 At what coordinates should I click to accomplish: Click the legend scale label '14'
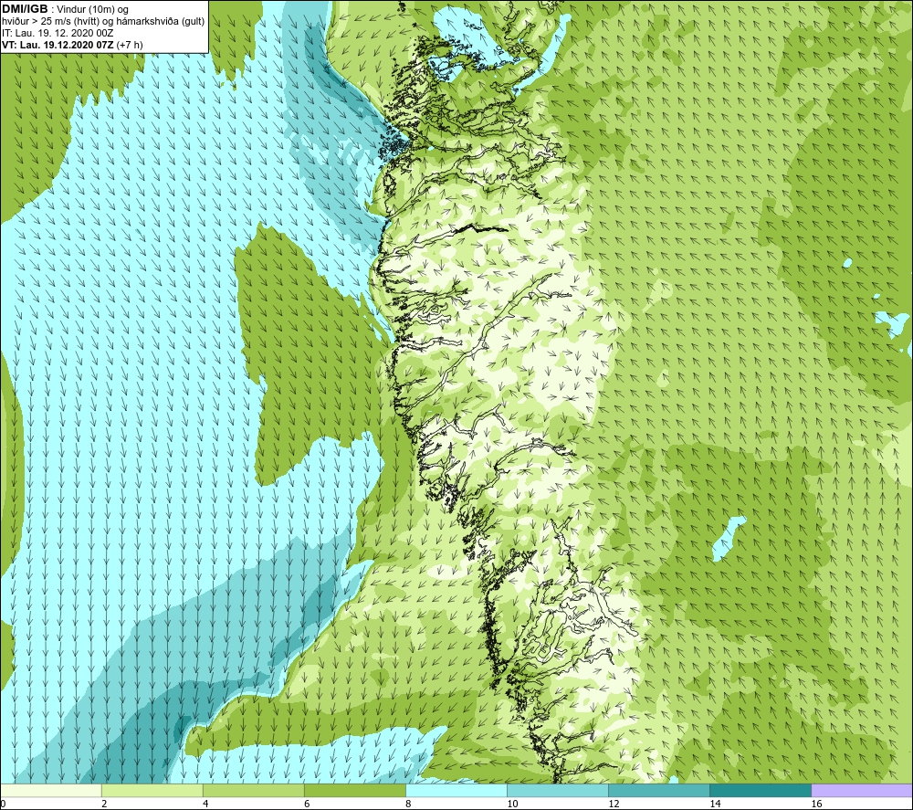click(x=715, y=804)
